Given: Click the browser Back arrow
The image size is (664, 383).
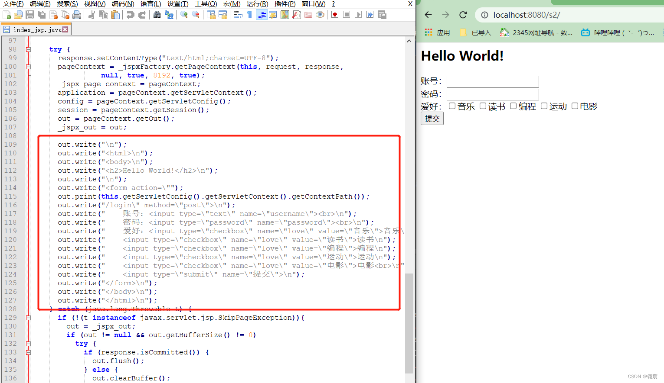Looking at the screenshot, I should [428, 15].
